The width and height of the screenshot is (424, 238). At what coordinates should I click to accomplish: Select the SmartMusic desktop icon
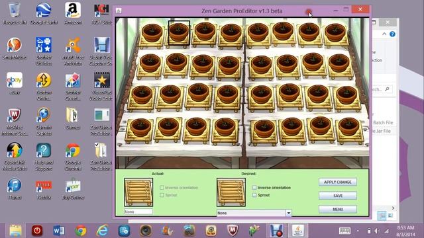15,48
